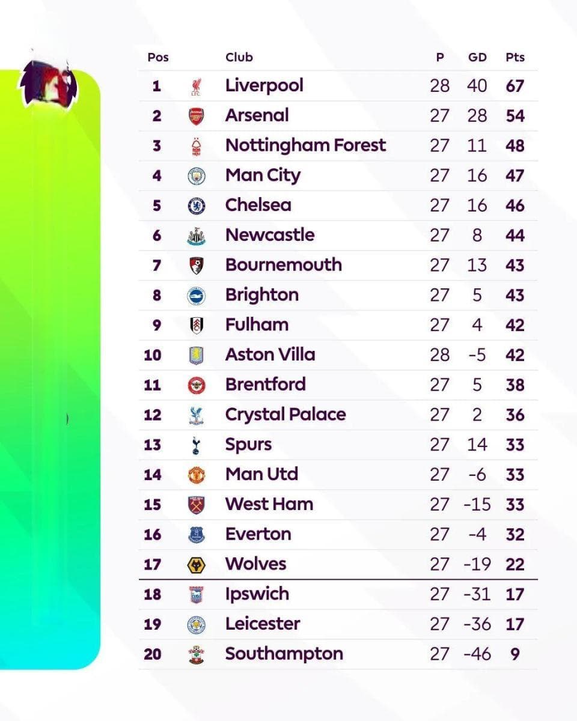Click the Nottingham Forest tree crest

[196, 146]
